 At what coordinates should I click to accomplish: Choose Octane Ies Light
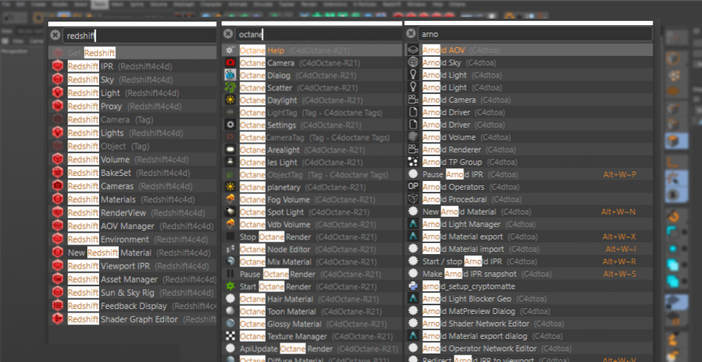[312, 163]
